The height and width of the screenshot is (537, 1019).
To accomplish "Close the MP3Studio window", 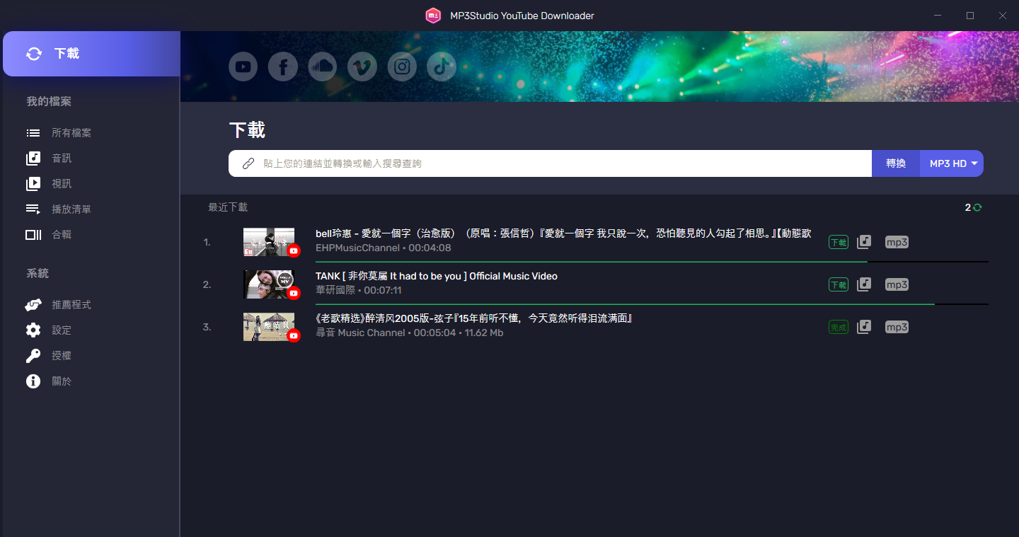I will coord(1003,16).
